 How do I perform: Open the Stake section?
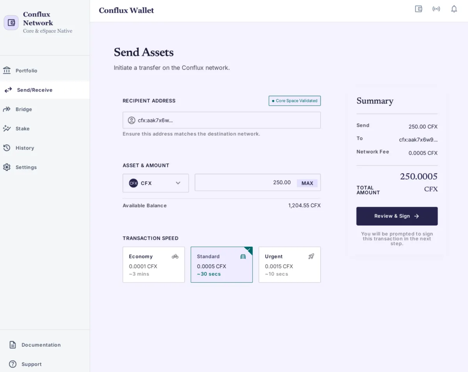point(45,129)
